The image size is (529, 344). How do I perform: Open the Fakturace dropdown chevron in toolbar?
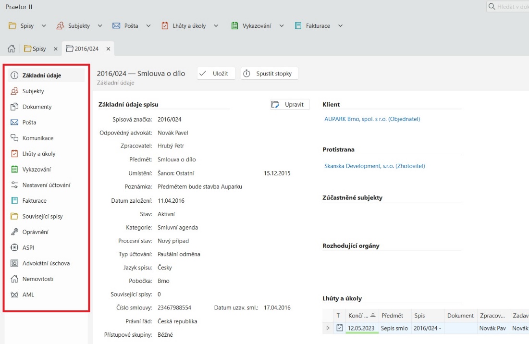[x=340, y=26]
